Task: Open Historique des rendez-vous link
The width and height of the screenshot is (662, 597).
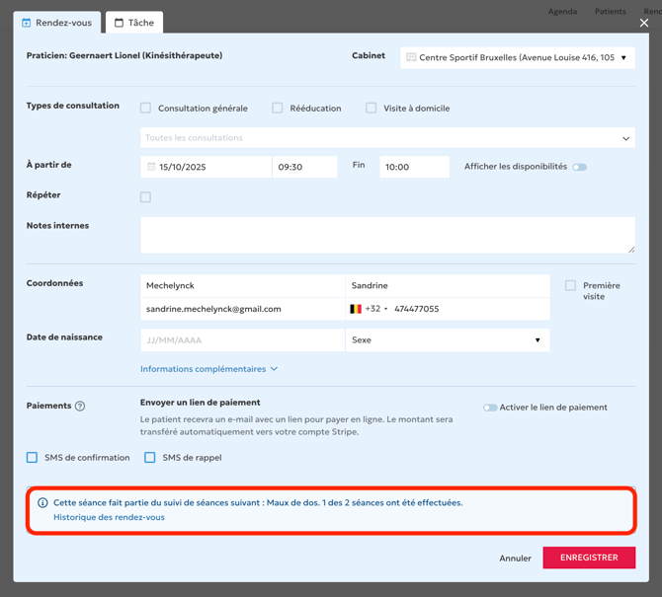Action: [109, 517]
